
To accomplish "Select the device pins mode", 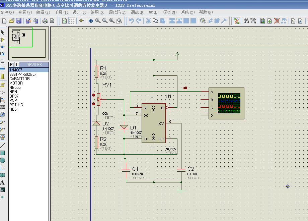I will pyautogui.click(x=3, y=92).
